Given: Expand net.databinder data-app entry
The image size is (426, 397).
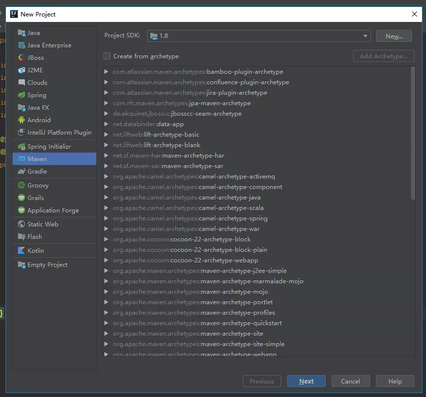Looking at the screenshot, I should click(106, 124).
